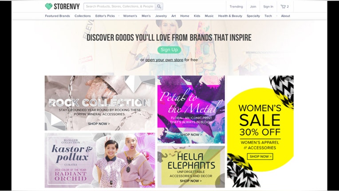This screenshot has width=339, height=191.
Task: Open the About page
Action: [x=285, y=16]
